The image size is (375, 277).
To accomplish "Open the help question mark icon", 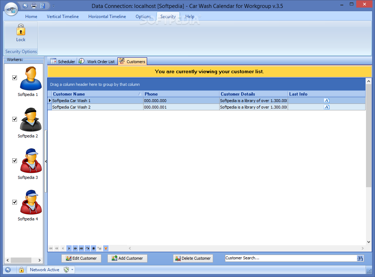I will click(42, 6).
